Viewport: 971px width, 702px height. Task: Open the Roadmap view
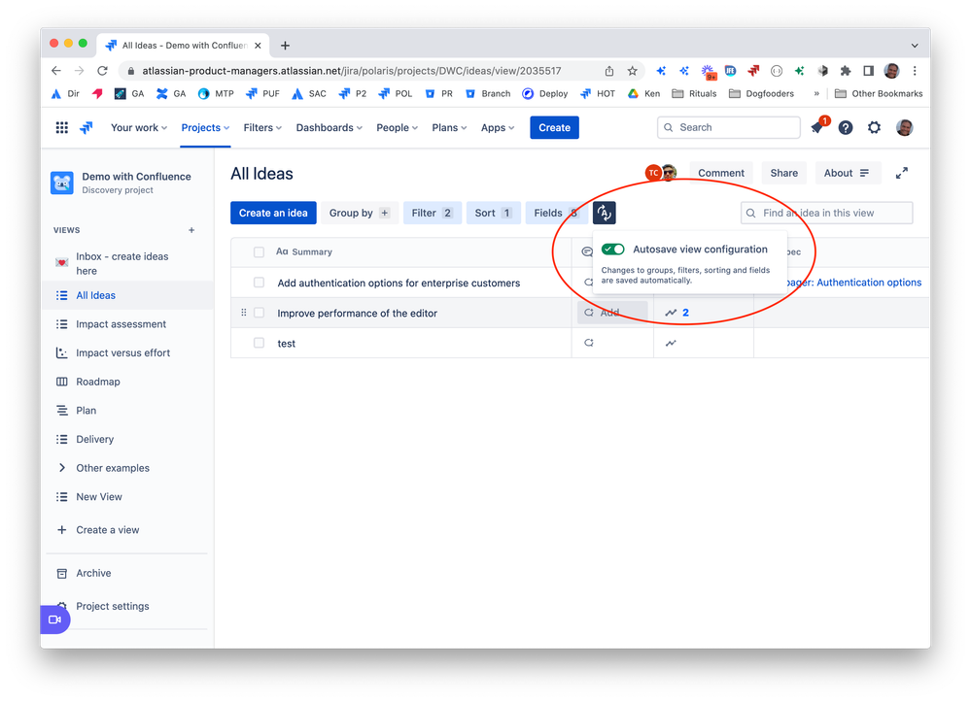click(x=127, y=382)
